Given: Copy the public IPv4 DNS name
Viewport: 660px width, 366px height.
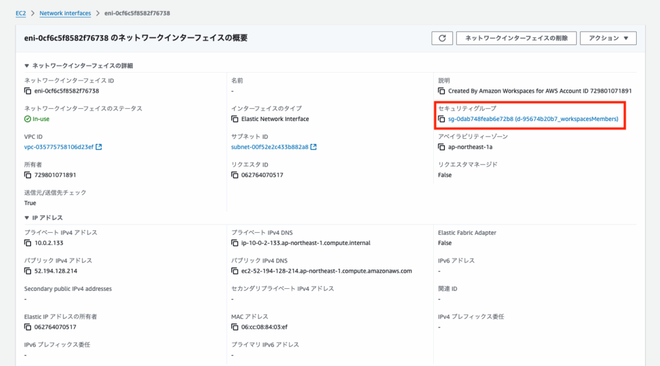Looking at the screenshot, I should (x=235, y=271).
